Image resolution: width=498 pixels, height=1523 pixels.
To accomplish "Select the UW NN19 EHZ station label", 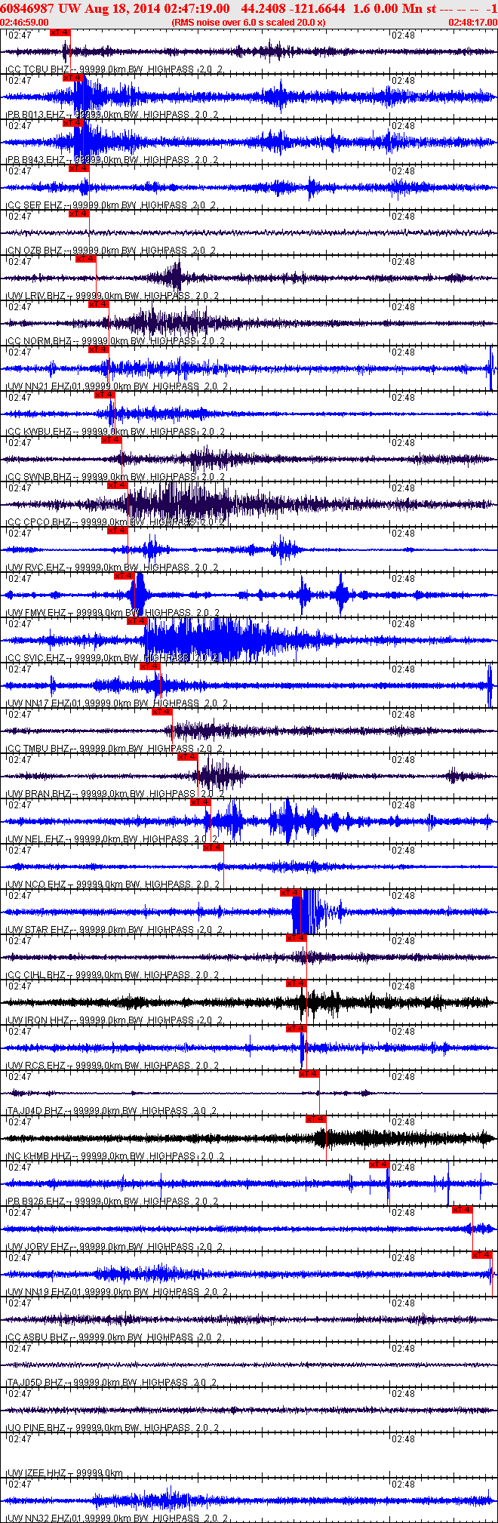I will [38, 1292].
